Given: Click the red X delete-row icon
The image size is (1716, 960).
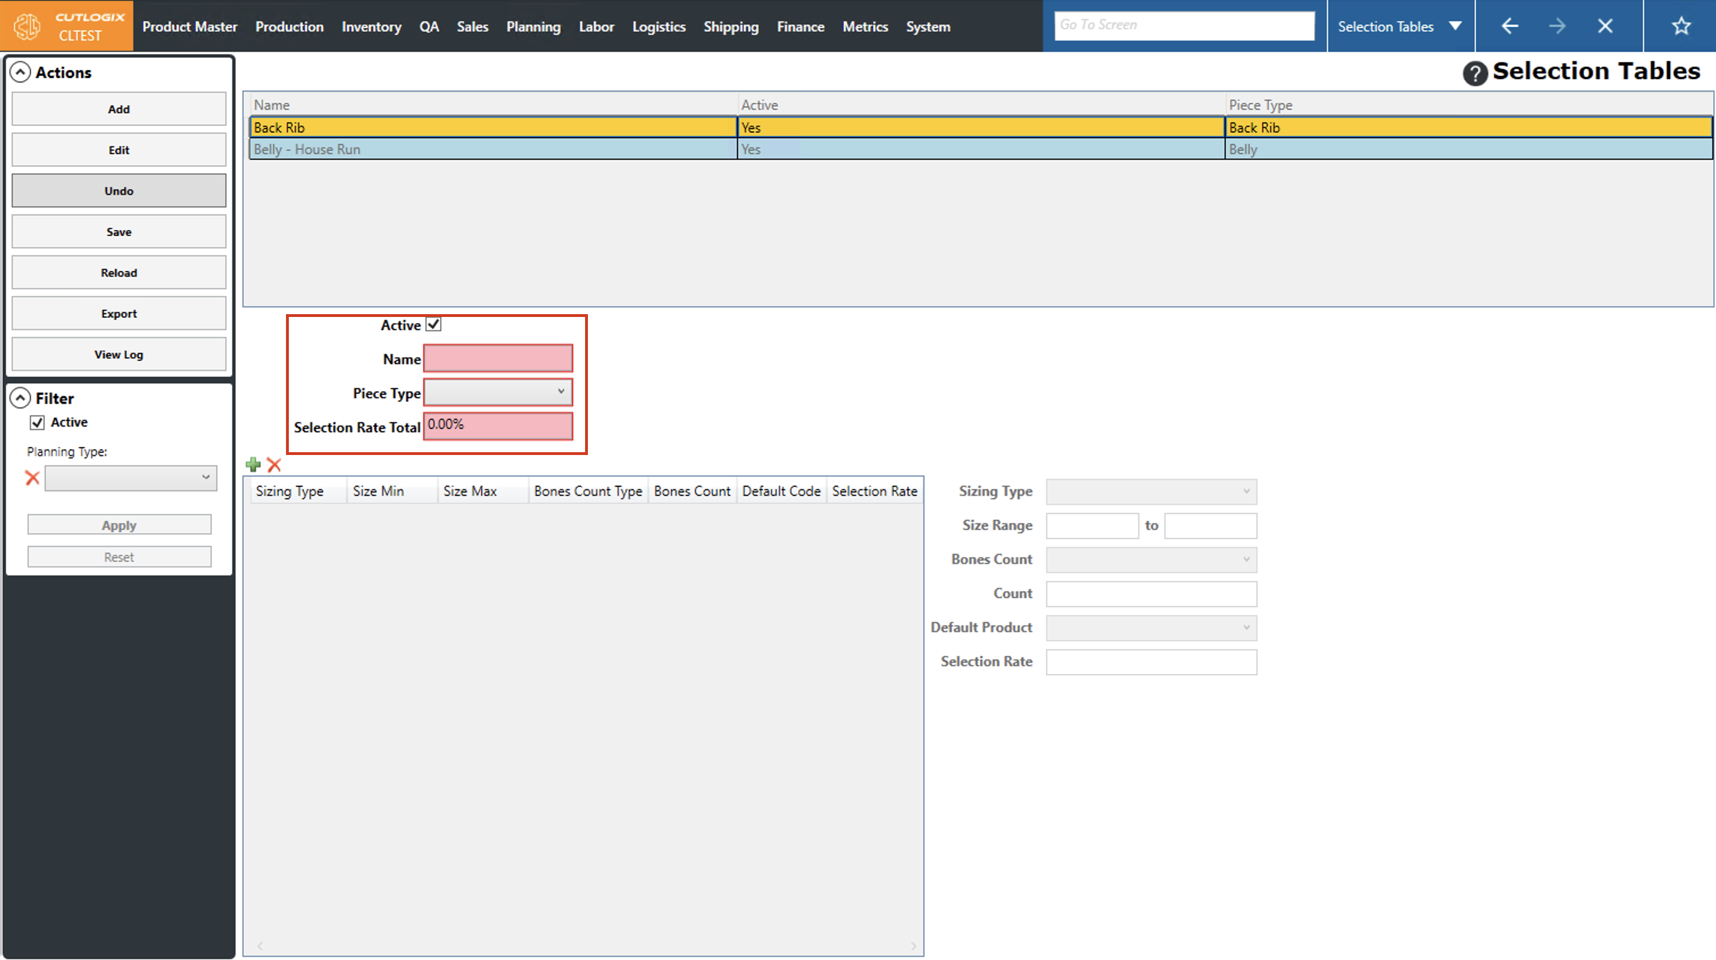Looking at the screenshot, I should (x=274, y=465).
